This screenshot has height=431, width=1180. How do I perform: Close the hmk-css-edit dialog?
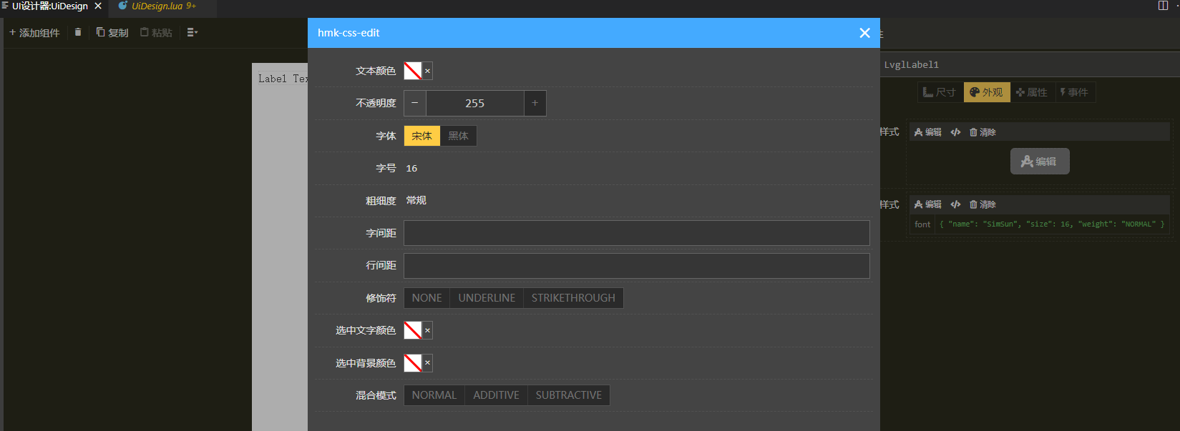pyautogui.click(x=864, y=33)
